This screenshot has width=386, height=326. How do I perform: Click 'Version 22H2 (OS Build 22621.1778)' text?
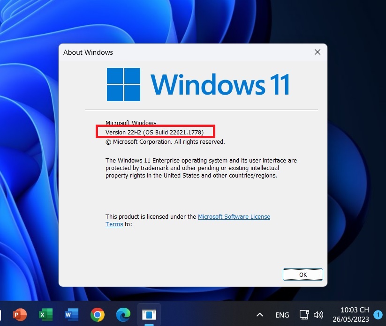155,132
